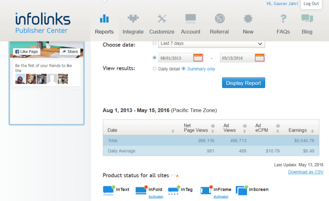Screen dimensions: 329x201
Task: Open the end date calendar picker
Action: coord(260,58)
